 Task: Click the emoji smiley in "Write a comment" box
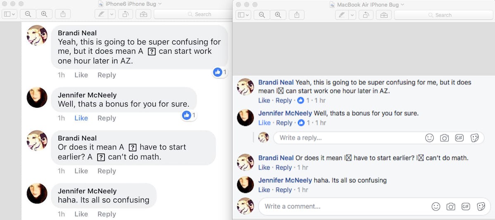(x=436, y=206)
